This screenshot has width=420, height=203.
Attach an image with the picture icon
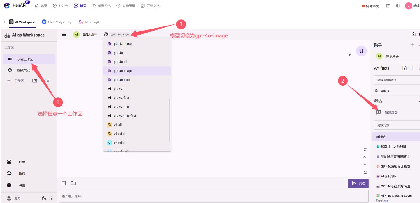pos(64,183)
